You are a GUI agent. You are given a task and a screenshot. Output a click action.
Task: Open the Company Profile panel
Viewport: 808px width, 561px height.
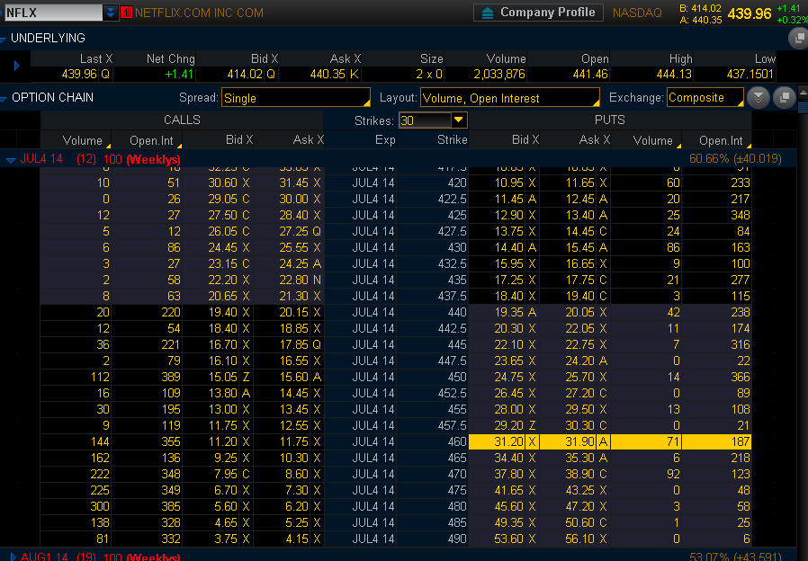coord(539,13)
